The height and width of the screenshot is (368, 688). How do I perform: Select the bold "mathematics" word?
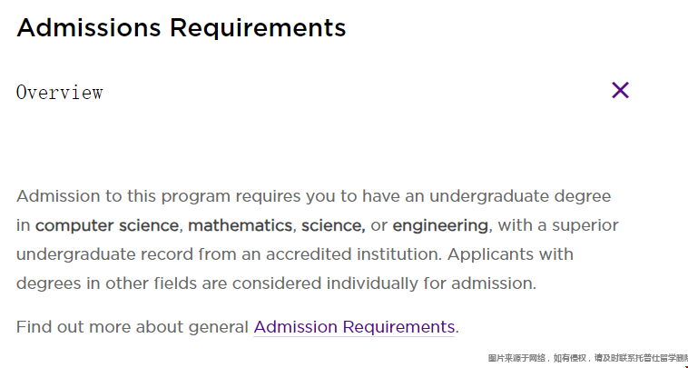(241, 224)
